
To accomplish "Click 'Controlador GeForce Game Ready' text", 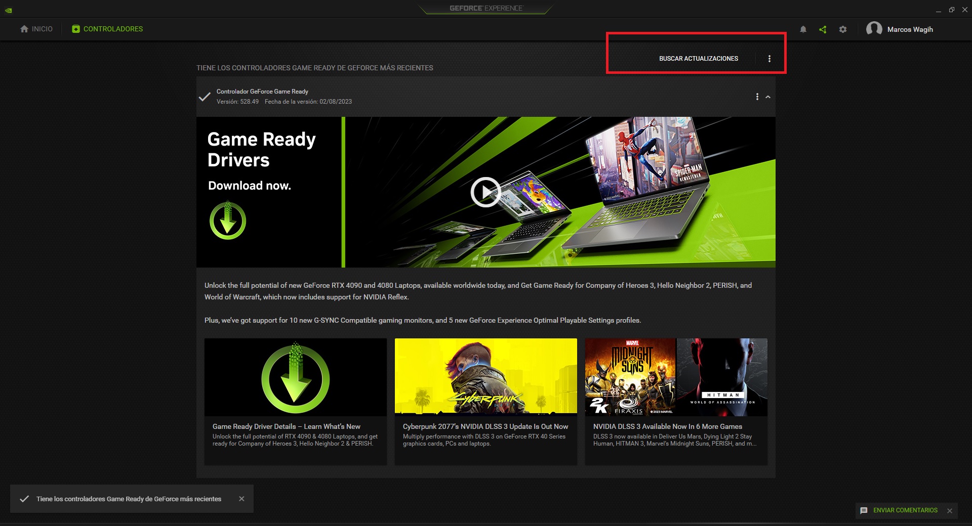I will coord(262,92).
